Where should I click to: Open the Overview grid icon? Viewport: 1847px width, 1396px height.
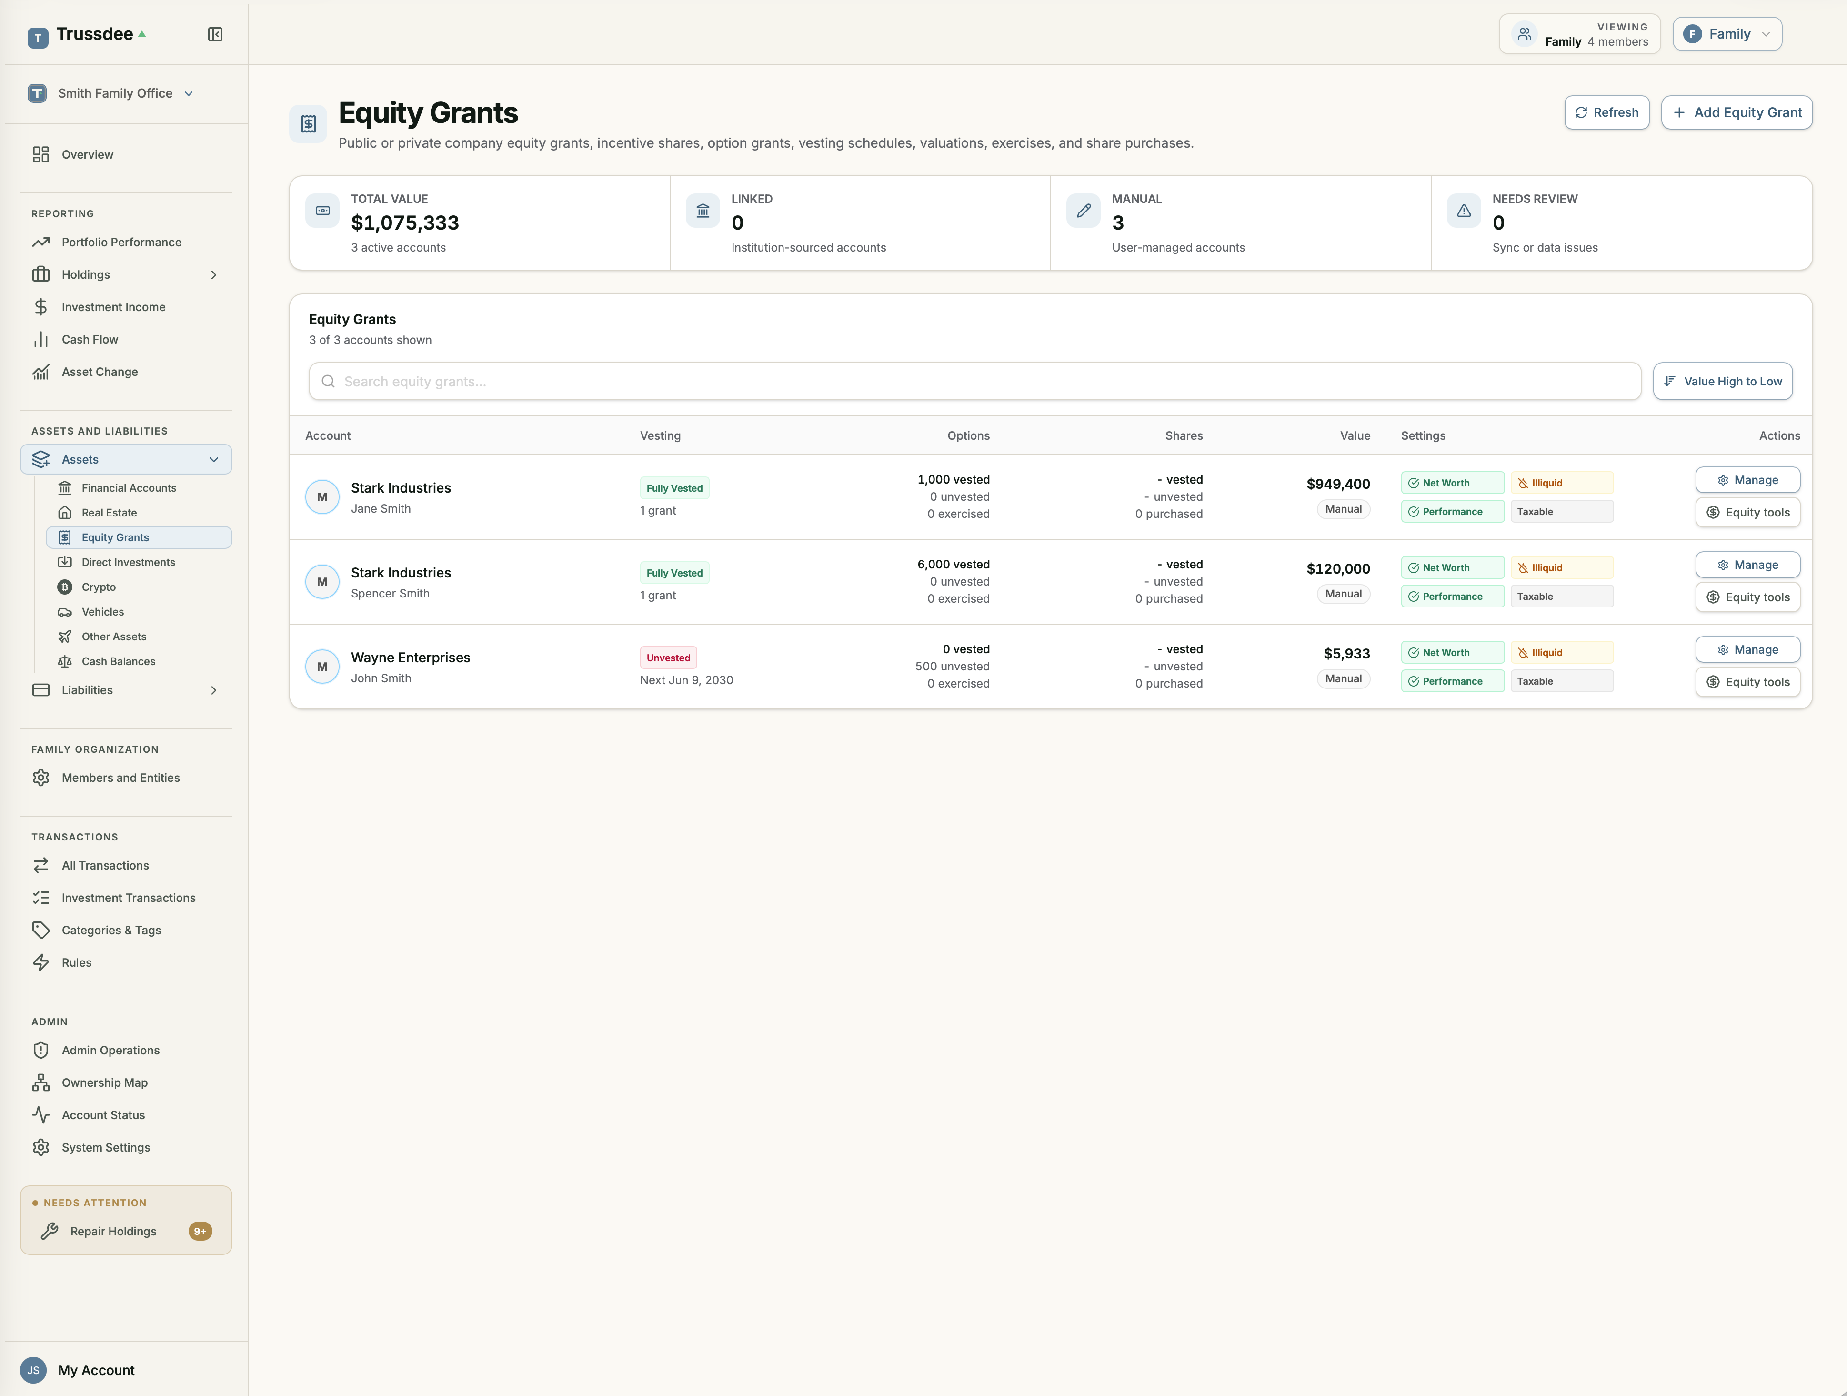[41, 154]
